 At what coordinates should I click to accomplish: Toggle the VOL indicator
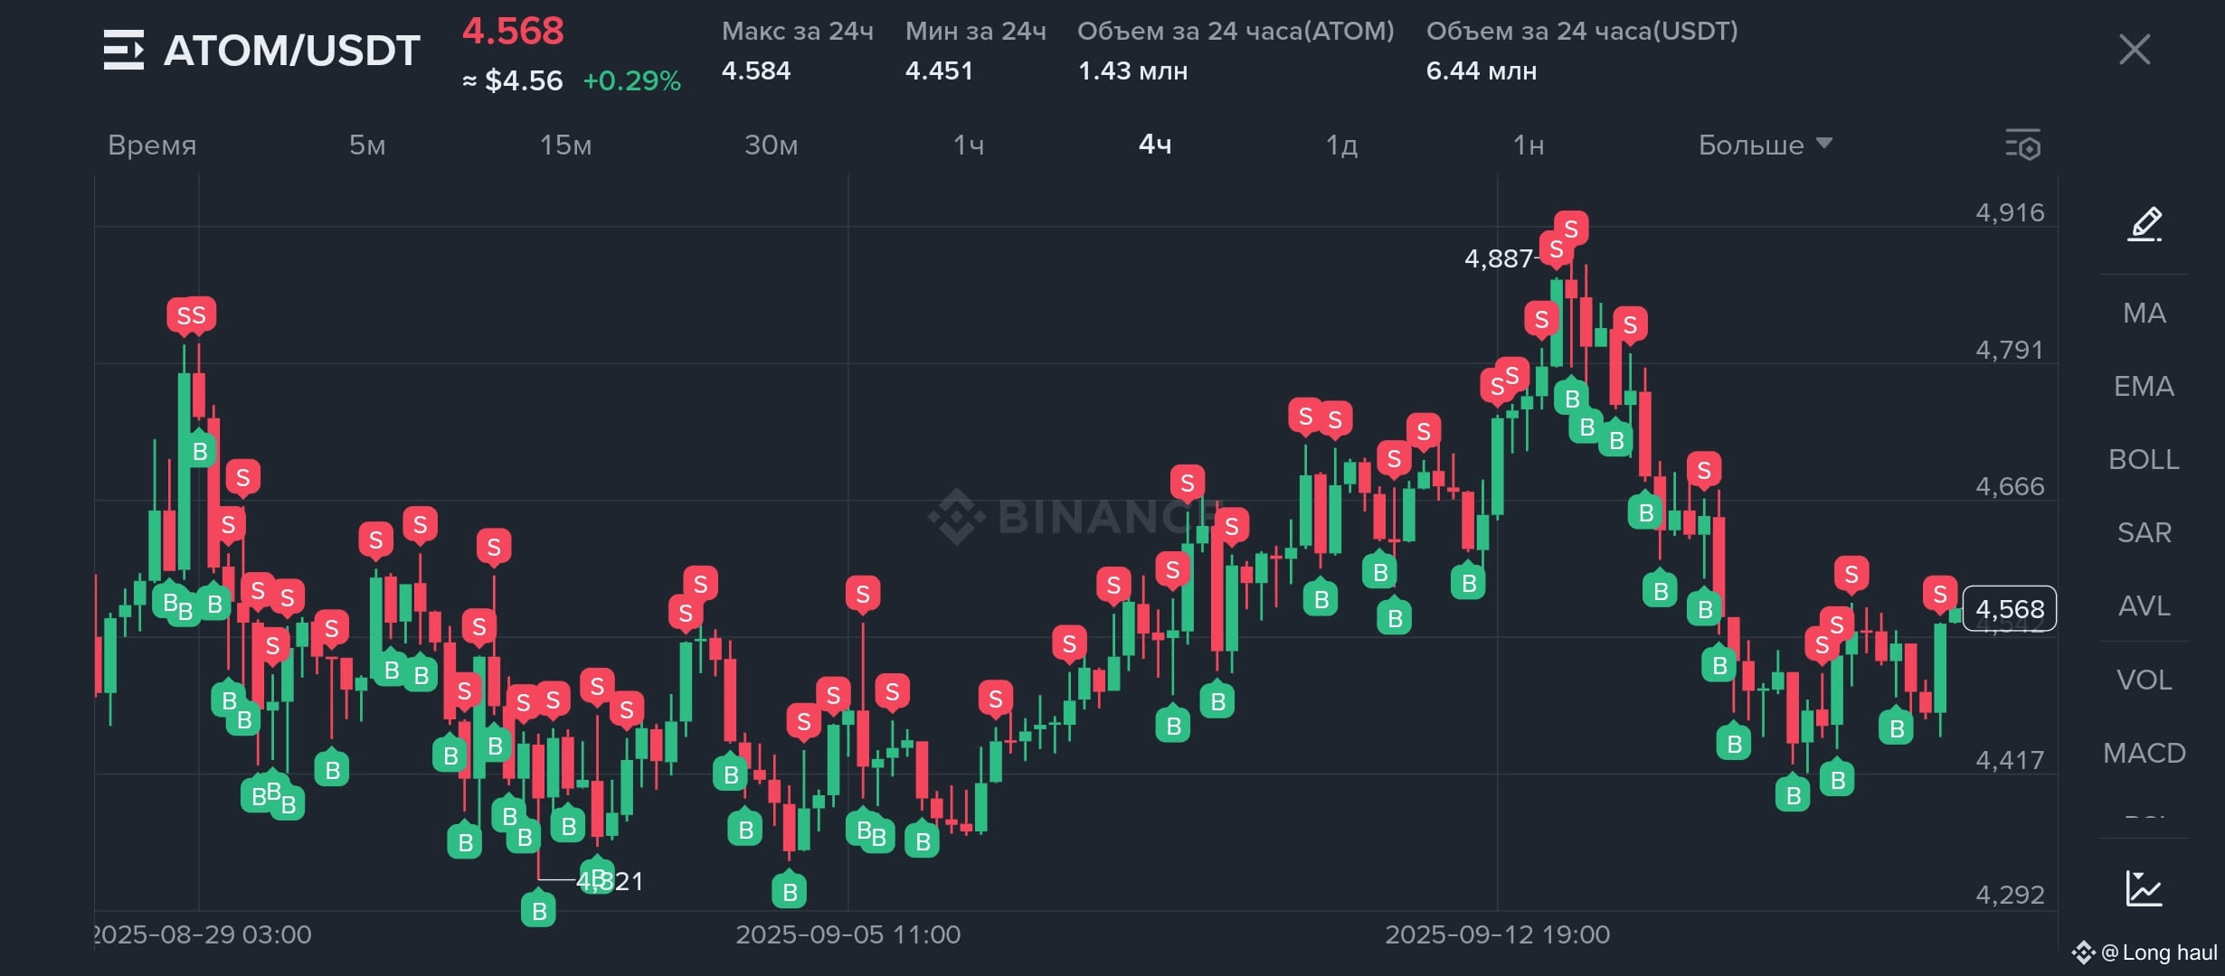coord(2145,680)
